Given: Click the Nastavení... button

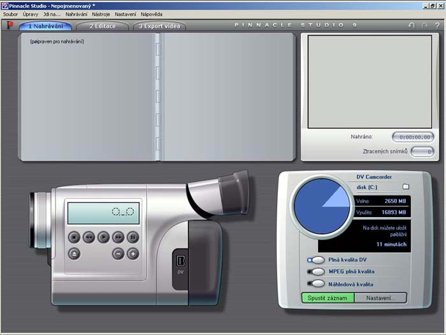Looking at the screenshot, I should coord(380,297).
